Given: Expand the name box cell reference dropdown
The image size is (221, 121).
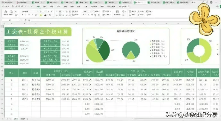Looking at the screenshot, I should click(x=19, y=20).
